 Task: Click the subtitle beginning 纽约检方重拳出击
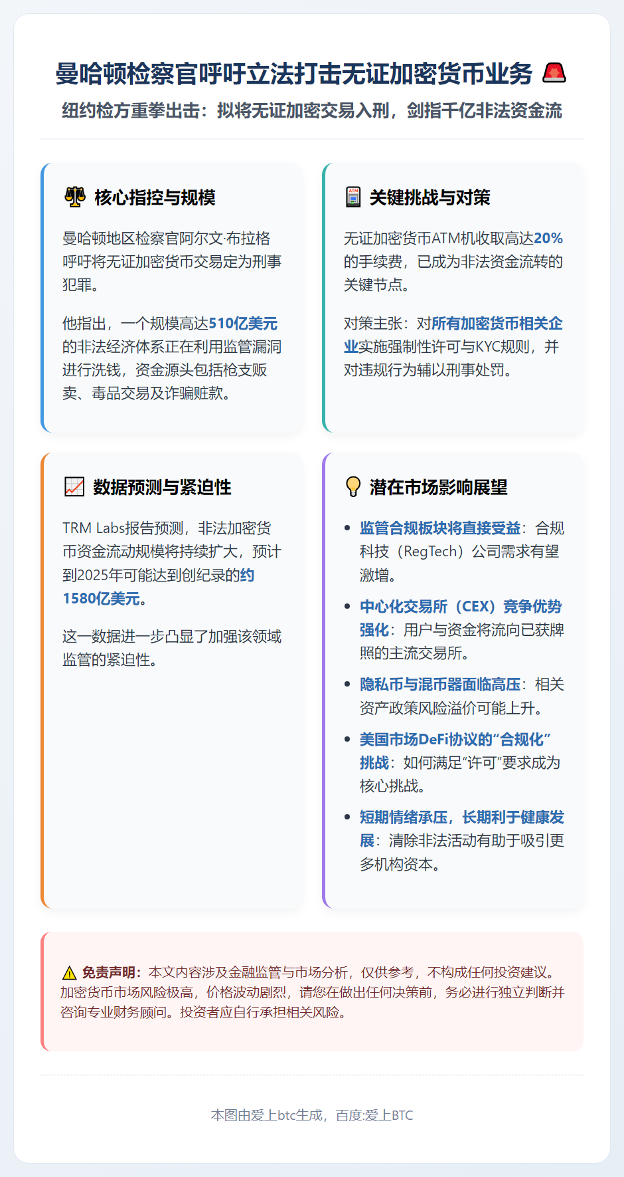[312, 110]
